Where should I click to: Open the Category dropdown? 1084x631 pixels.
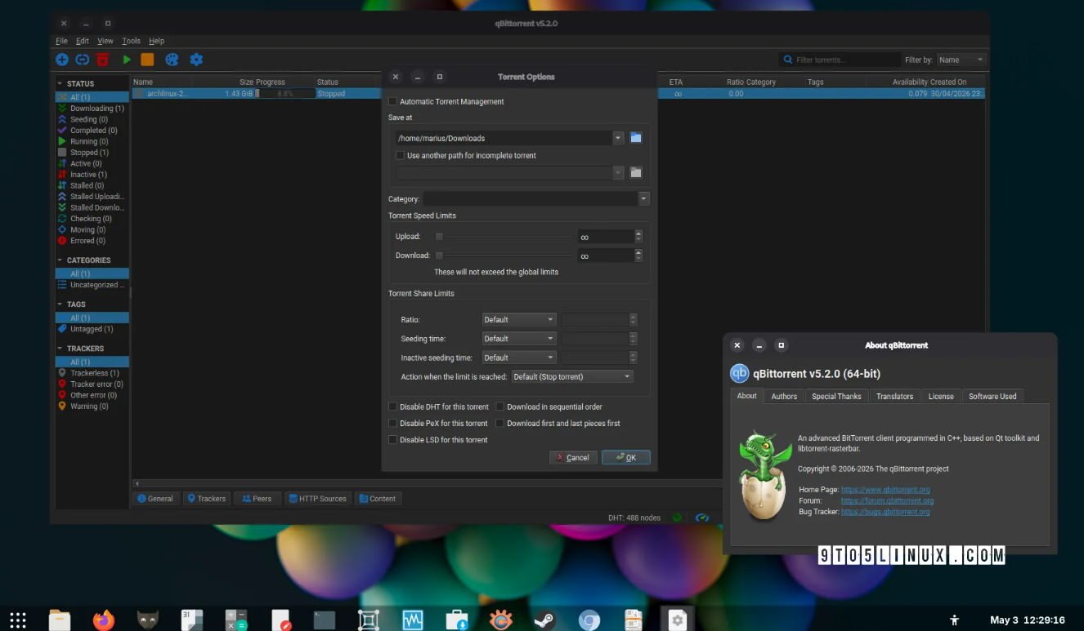643,198
